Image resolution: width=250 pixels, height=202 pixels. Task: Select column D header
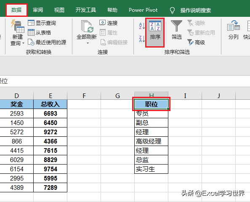[x=17, y=96]
